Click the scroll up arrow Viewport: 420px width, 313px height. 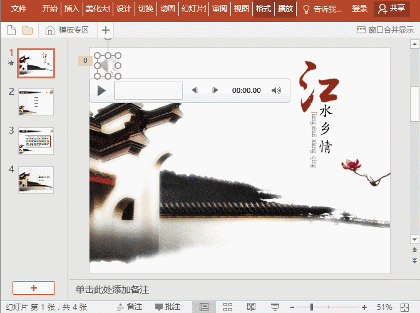(414, 45)
